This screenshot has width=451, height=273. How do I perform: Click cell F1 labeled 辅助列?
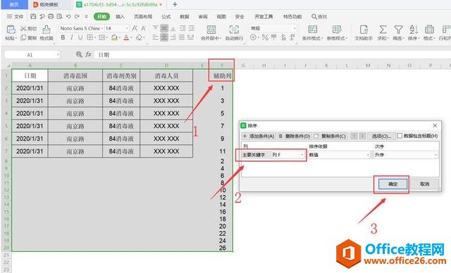pyautogui.click(x=222, y=76)
